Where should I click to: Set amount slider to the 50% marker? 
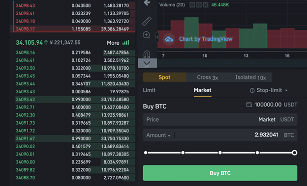click(220, 153)
